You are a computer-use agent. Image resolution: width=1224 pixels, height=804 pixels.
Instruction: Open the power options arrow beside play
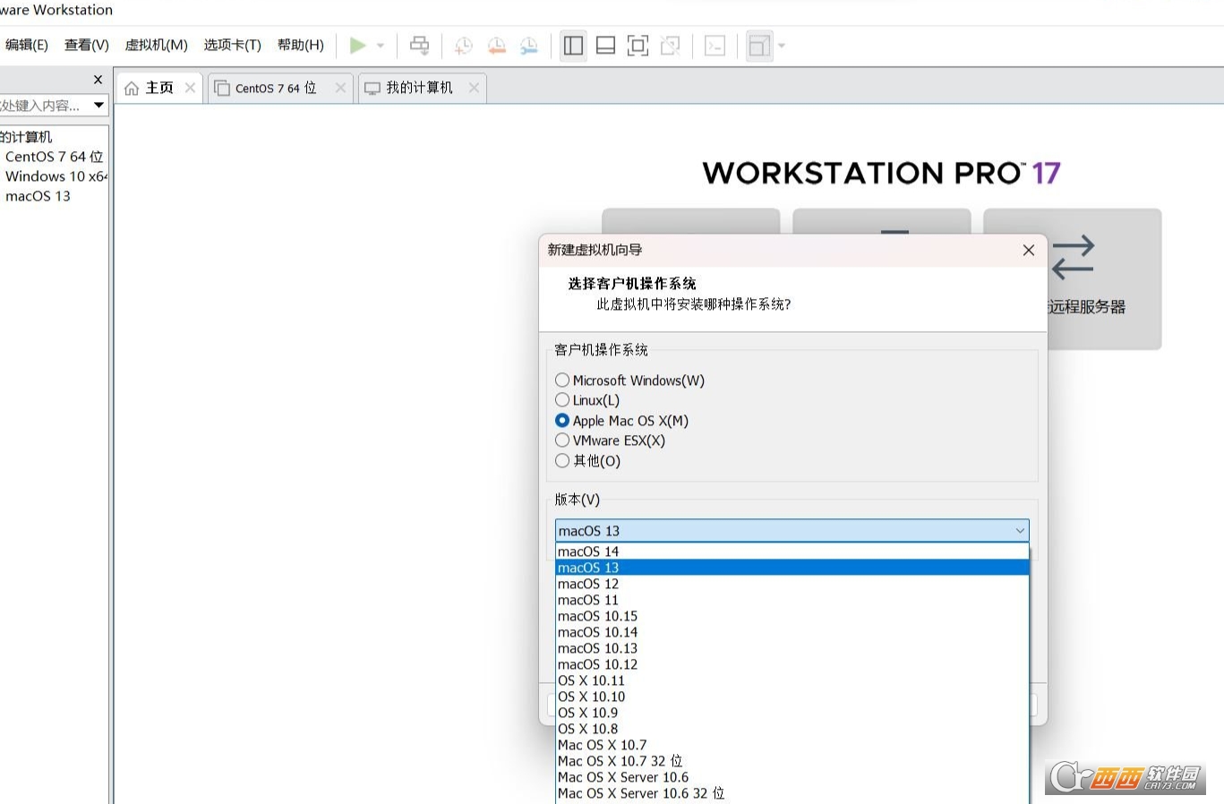(x=381, y=46)
